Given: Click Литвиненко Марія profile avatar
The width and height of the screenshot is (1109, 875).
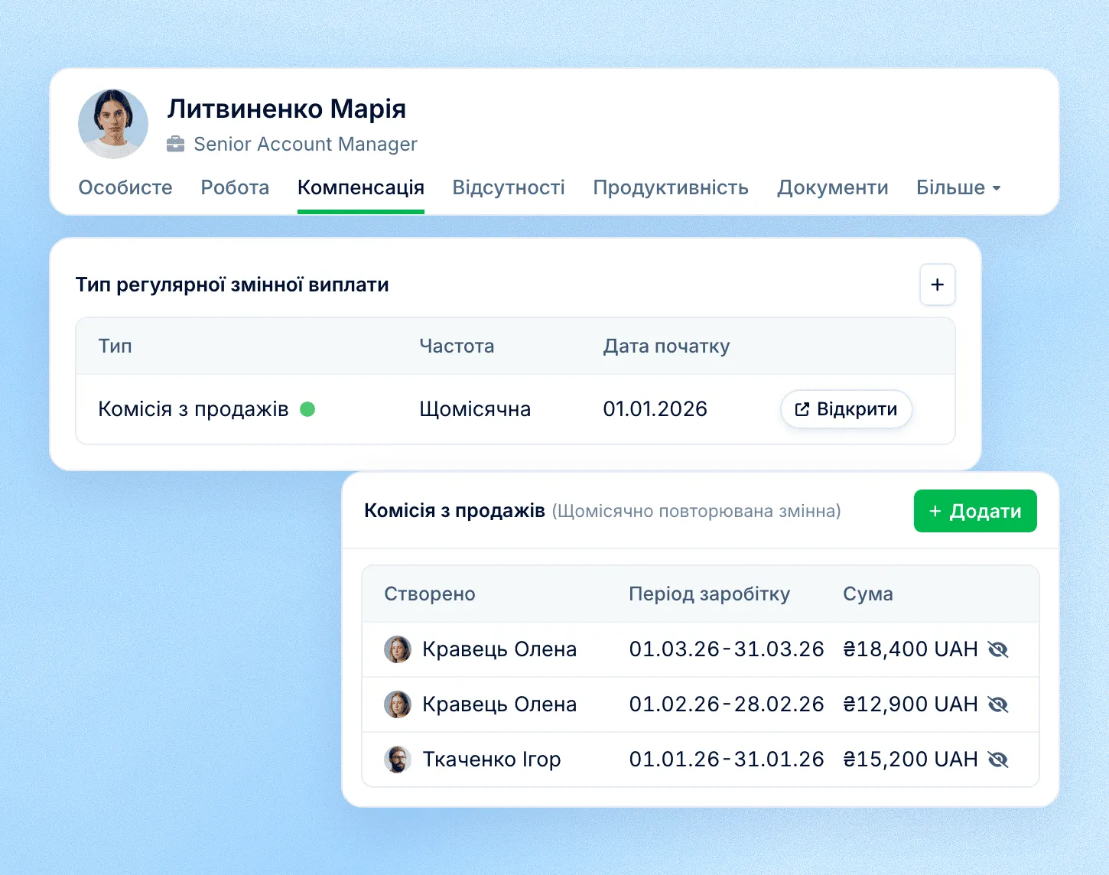Looking at the screenshot, I should pos(113,124).
